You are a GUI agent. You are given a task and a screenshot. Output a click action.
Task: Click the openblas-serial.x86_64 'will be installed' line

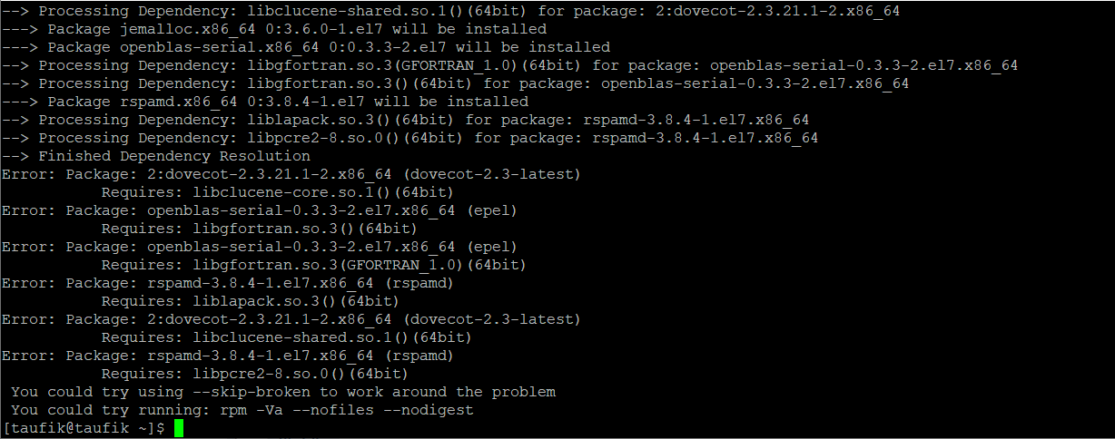click(x=329, y=47)
